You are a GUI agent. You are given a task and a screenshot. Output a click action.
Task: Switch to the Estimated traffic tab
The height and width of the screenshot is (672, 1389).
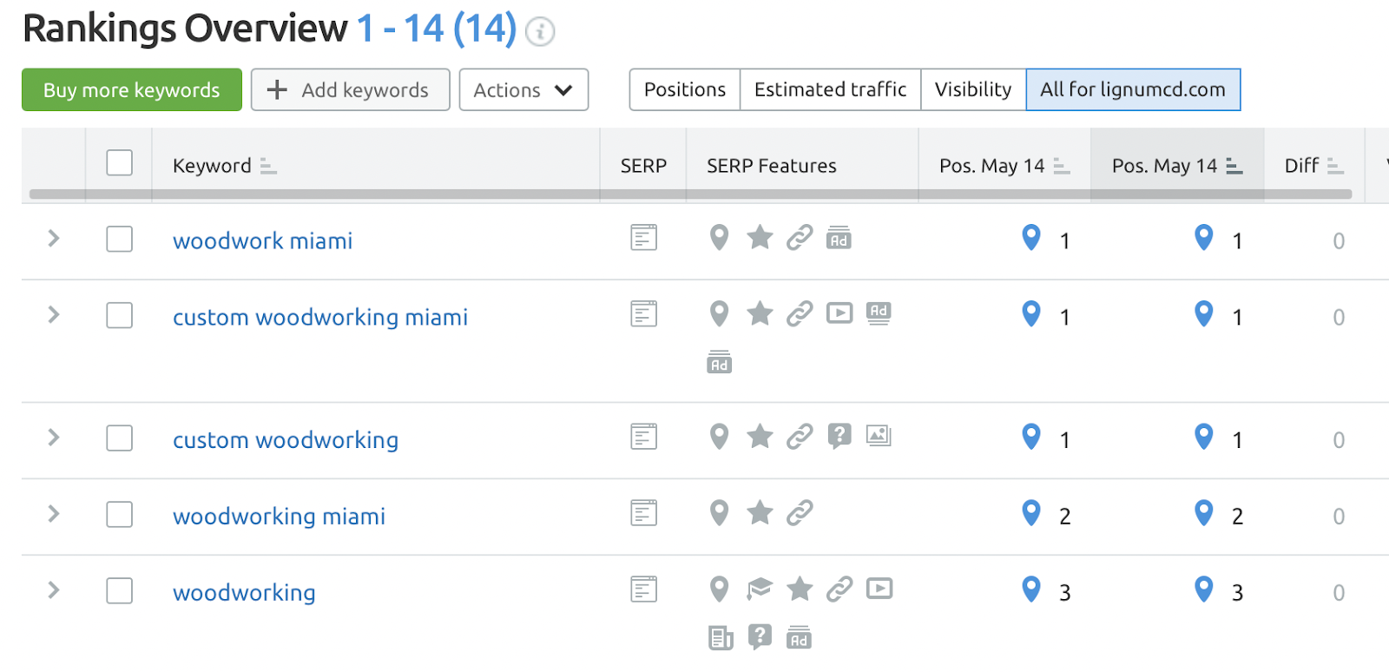tap(830, 89)
